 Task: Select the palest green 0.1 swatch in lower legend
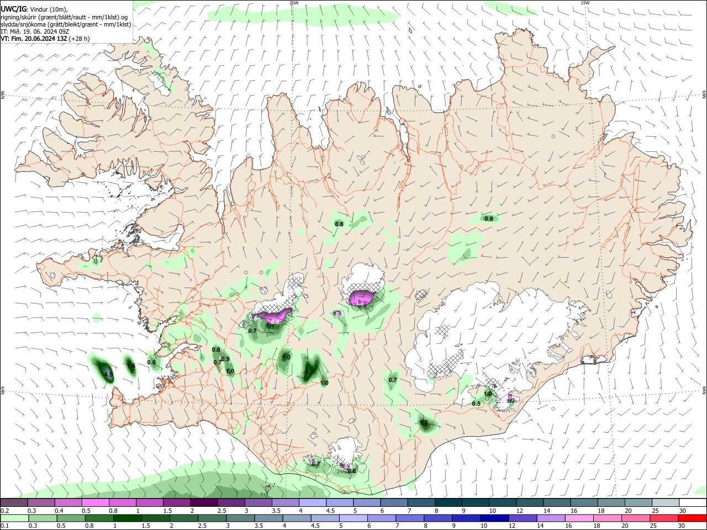14,518
